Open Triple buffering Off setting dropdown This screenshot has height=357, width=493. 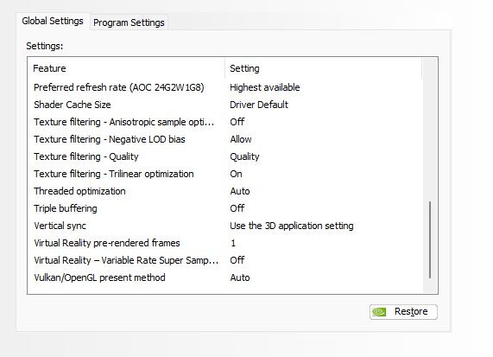(237, 208)
